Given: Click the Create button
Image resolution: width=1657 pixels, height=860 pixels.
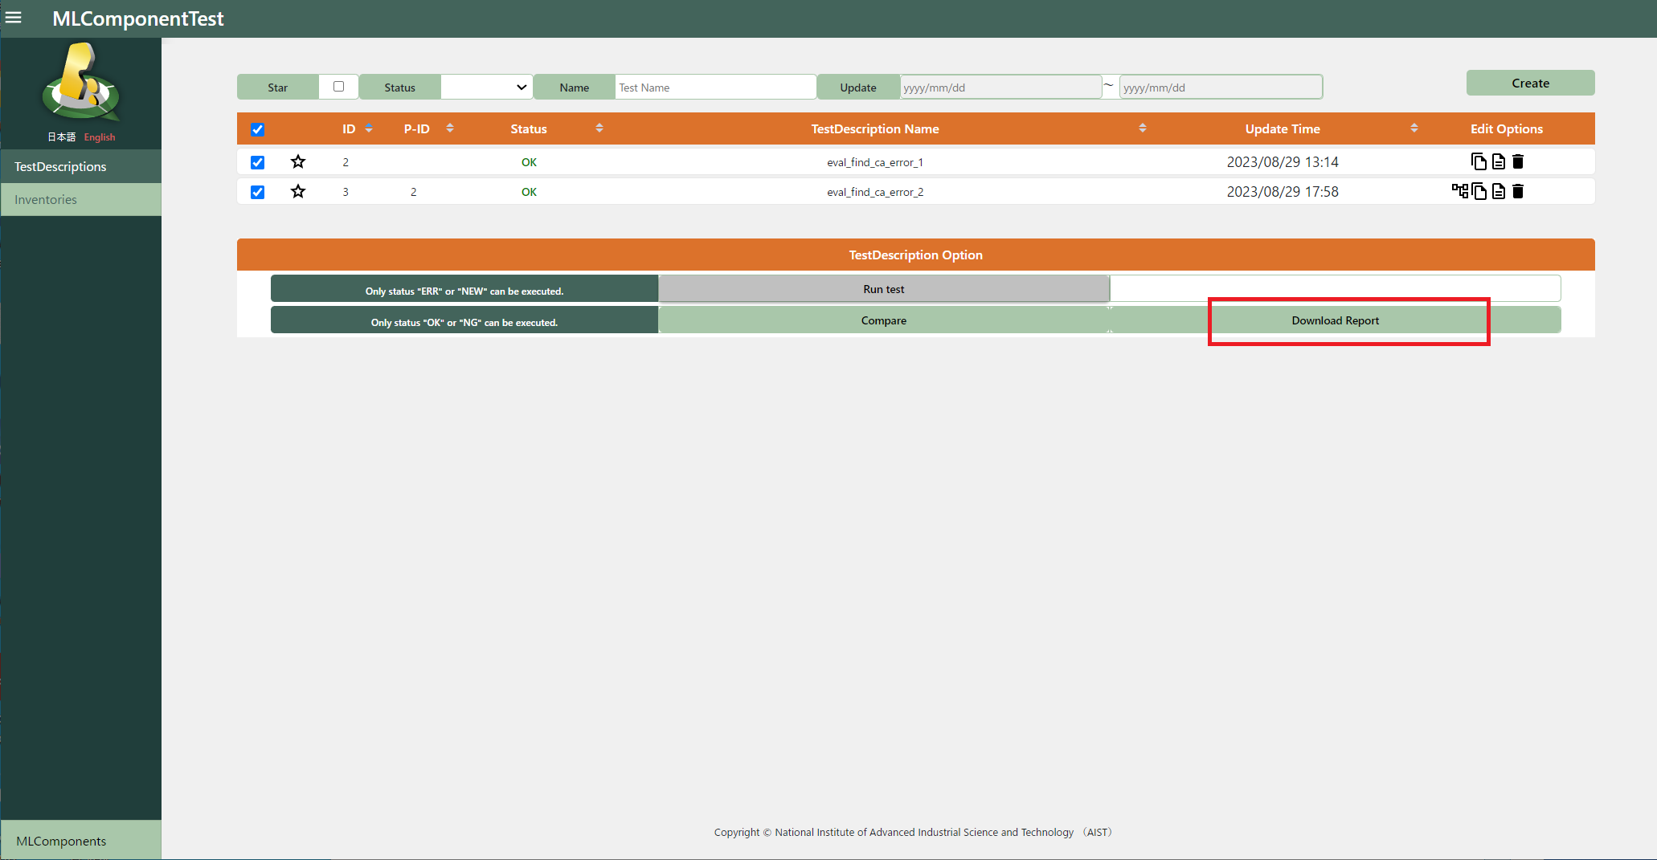Looking at the screenshot, I should [x=1530, y=83].
